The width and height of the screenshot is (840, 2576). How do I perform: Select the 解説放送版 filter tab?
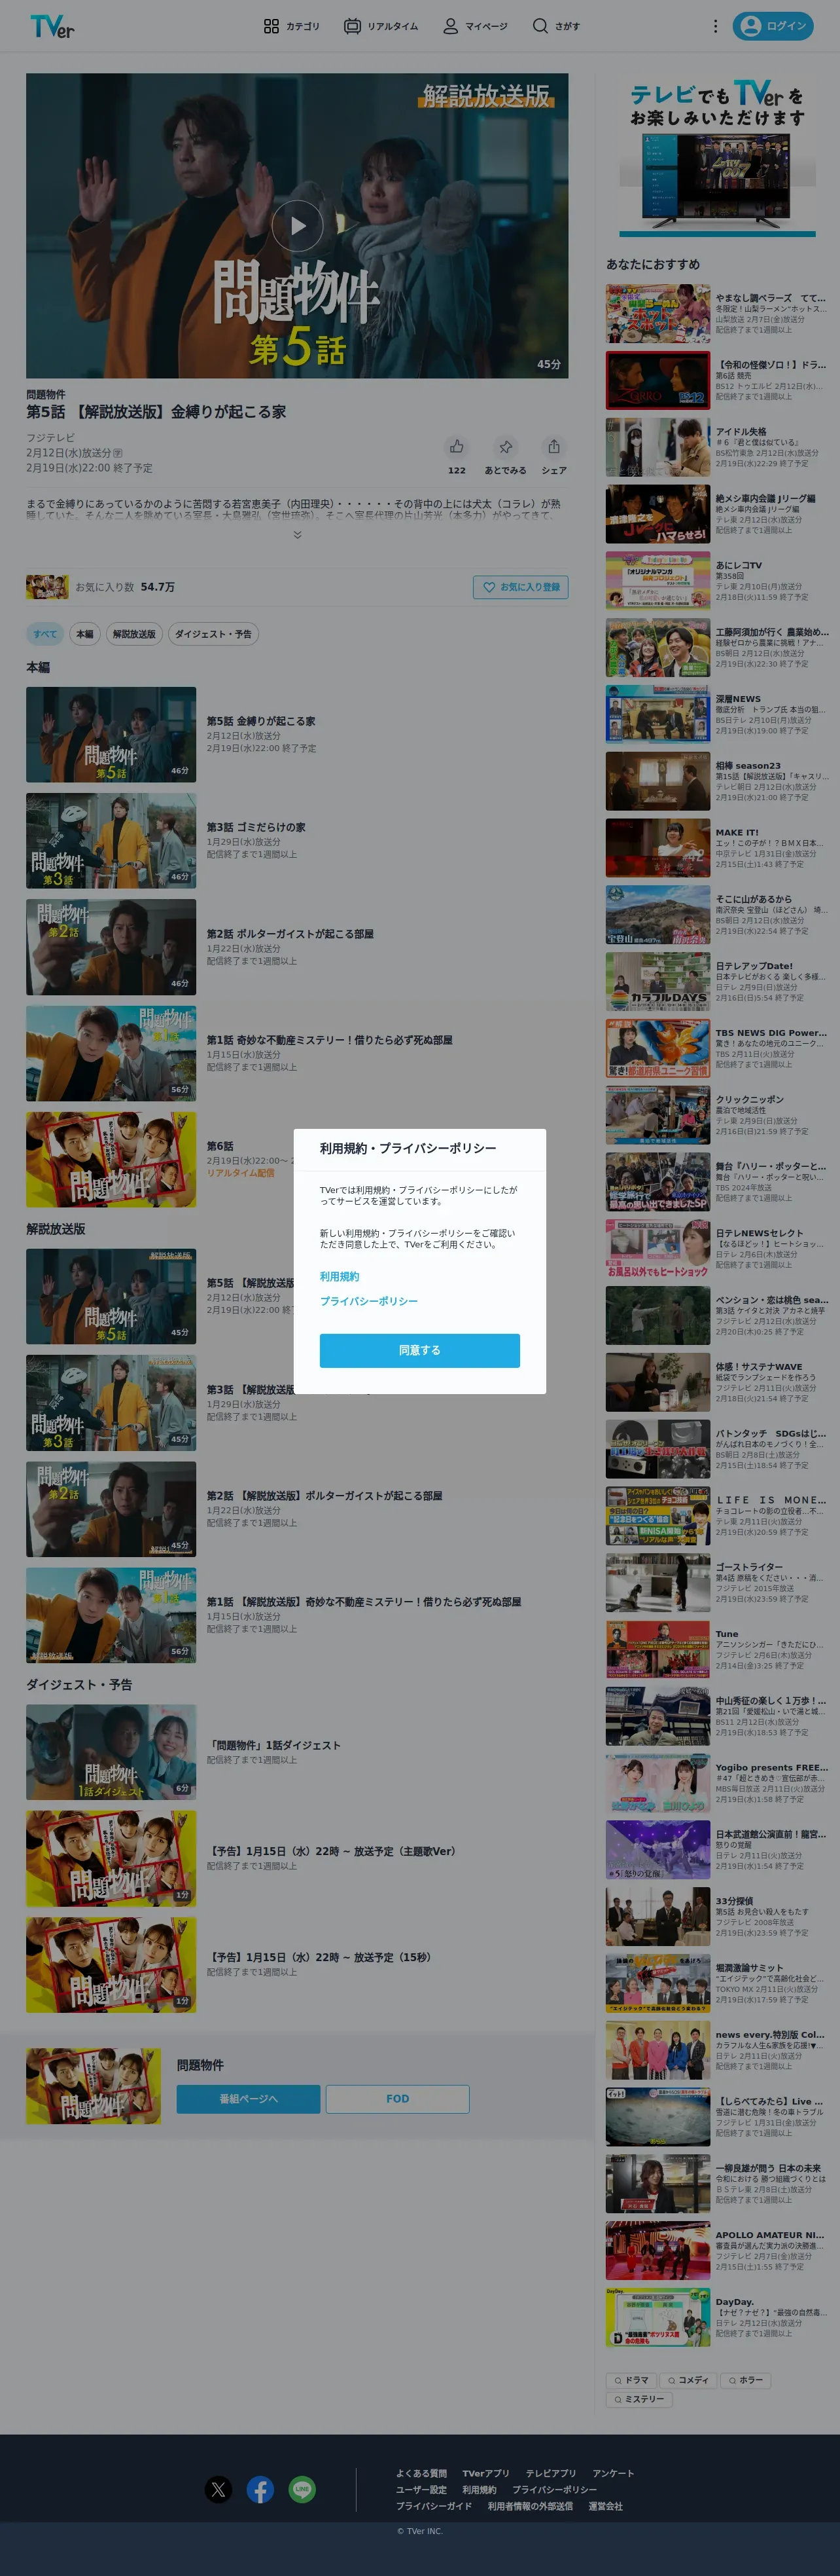(134, 634)
